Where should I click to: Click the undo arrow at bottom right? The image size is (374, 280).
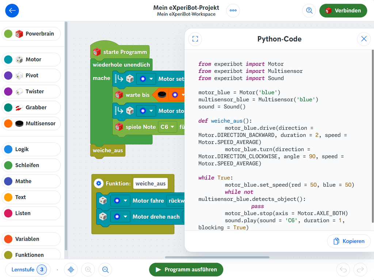[x=343, y=270]
